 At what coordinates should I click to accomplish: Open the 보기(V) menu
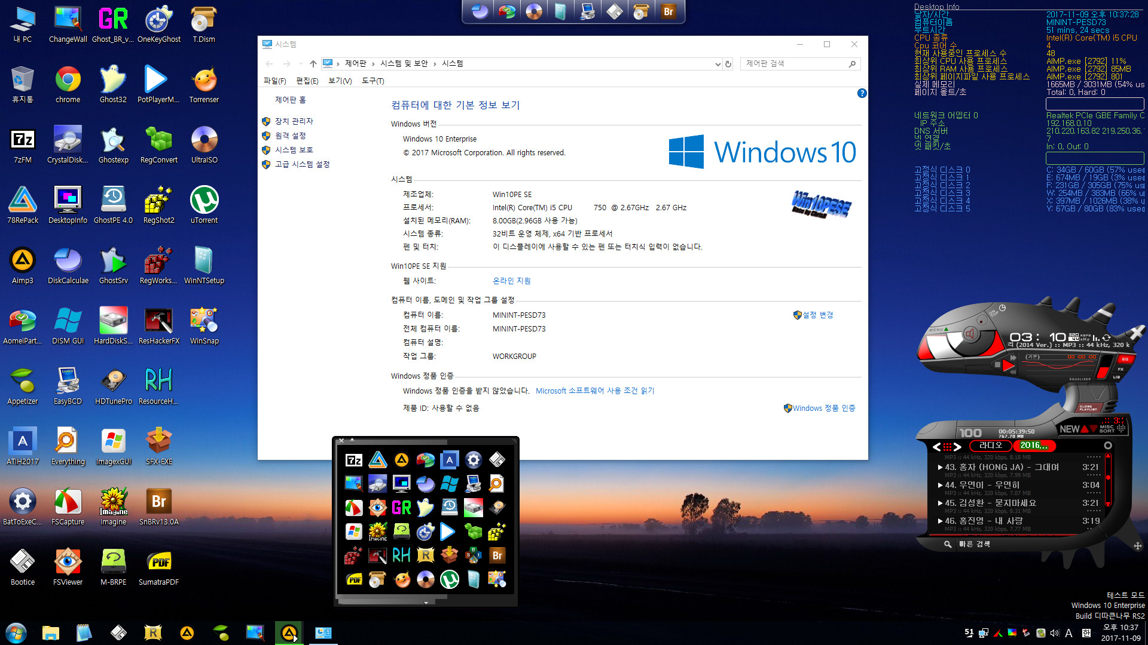coord(340,81)
